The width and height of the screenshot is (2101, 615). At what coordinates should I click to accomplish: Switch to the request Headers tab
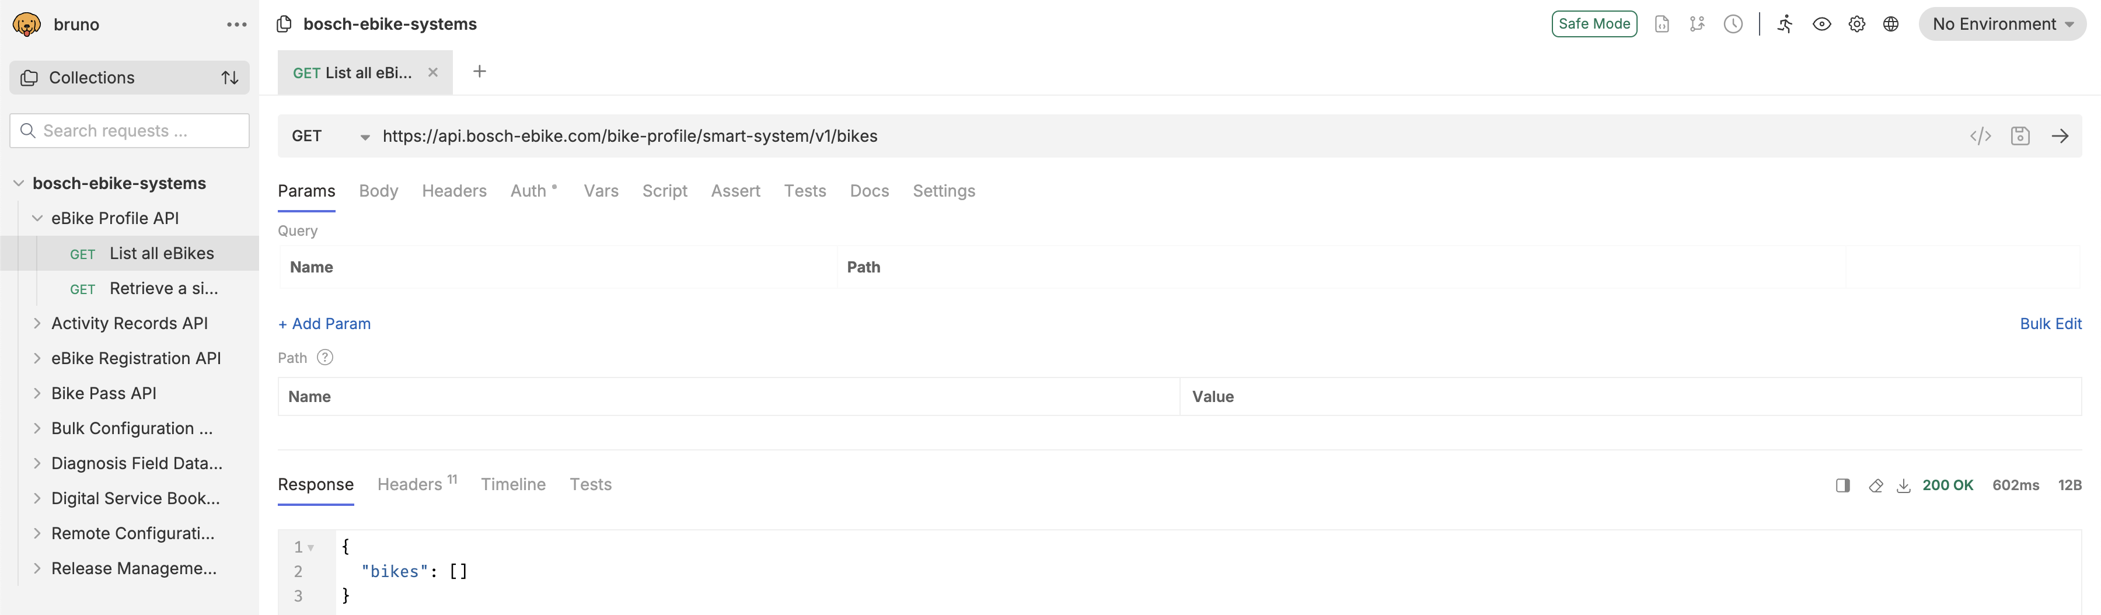(x=454, y=191)
